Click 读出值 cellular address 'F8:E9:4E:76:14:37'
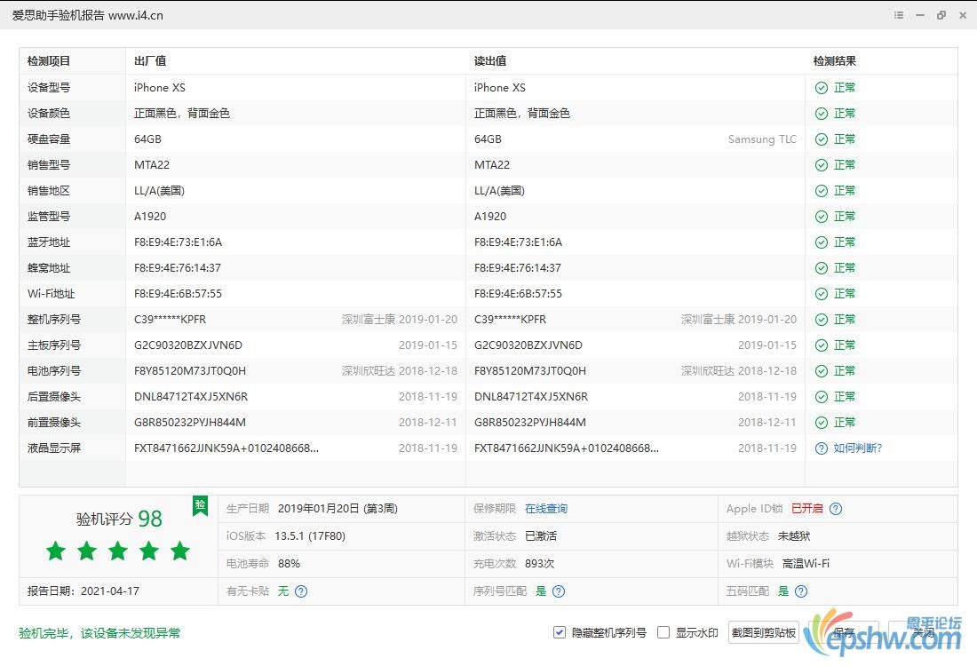The height and width of the screenshot is (666, 977). pos(518,268)
